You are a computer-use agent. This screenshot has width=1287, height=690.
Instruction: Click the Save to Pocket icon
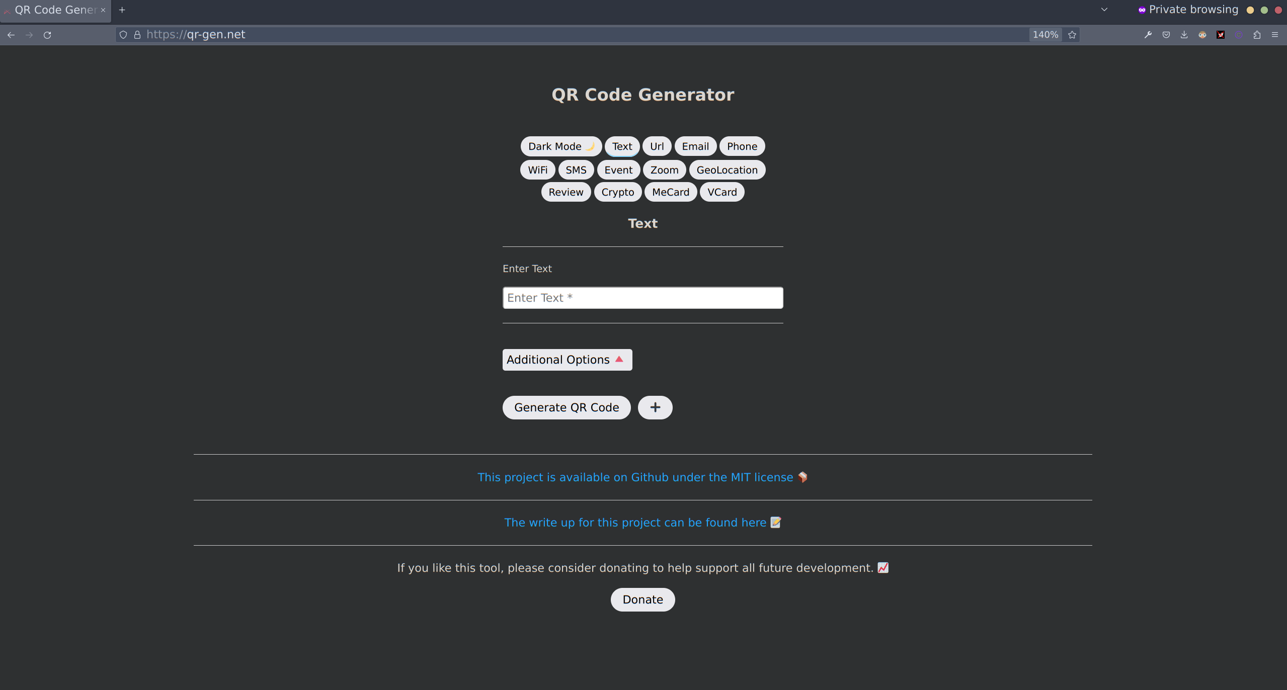[x=1166, y=35]
